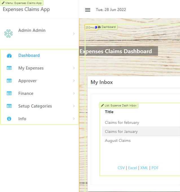Expand the My Expenses submenu arrow
The image size is (180, 192).
coord(74,68)
